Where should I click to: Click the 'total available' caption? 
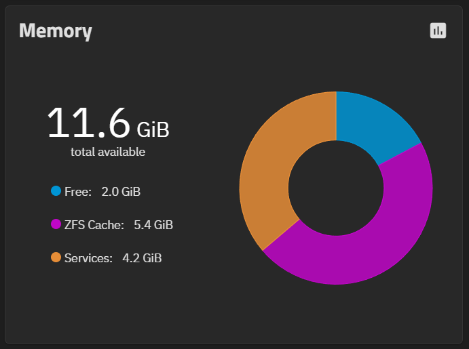(x=108, y=152)
